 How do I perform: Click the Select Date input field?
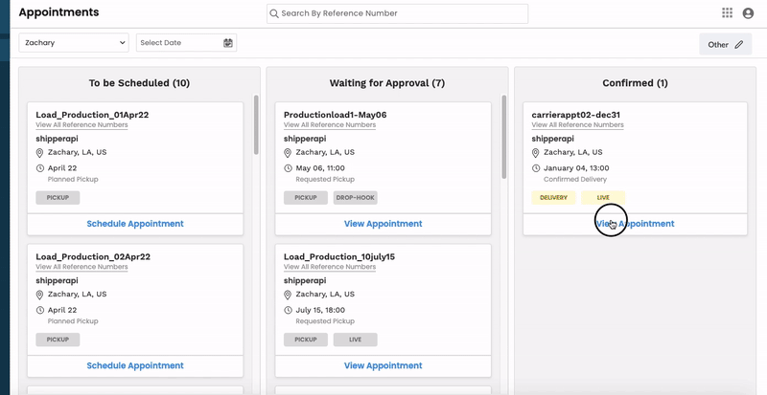pos(179,43)
